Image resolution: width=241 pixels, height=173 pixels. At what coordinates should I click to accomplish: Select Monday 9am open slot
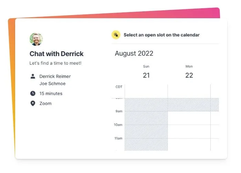[189, 118]
